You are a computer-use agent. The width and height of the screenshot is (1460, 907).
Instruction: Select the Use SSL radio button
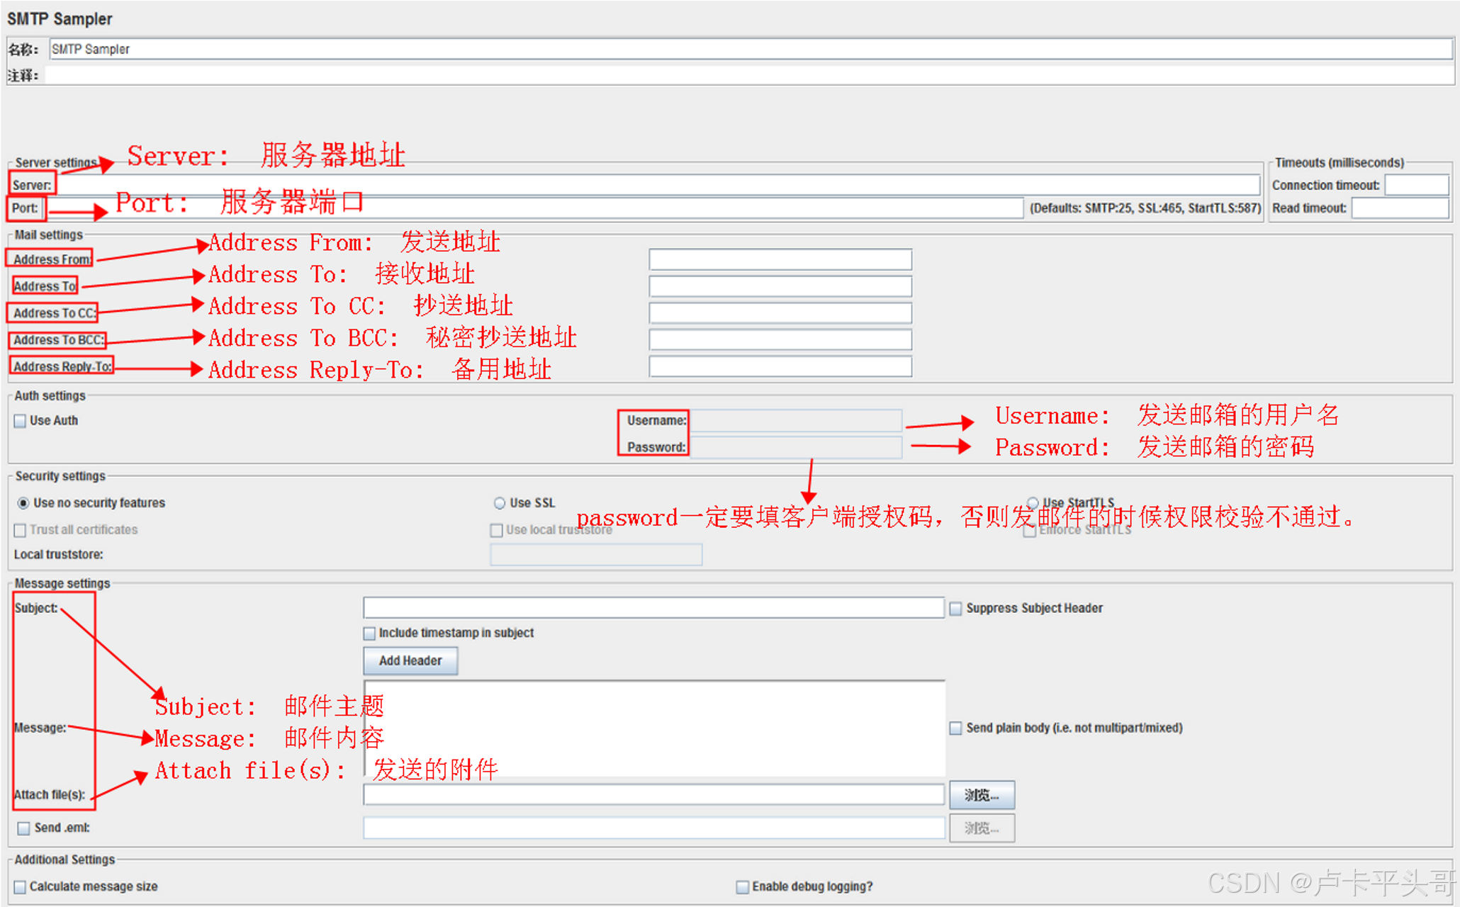(500, 503)
